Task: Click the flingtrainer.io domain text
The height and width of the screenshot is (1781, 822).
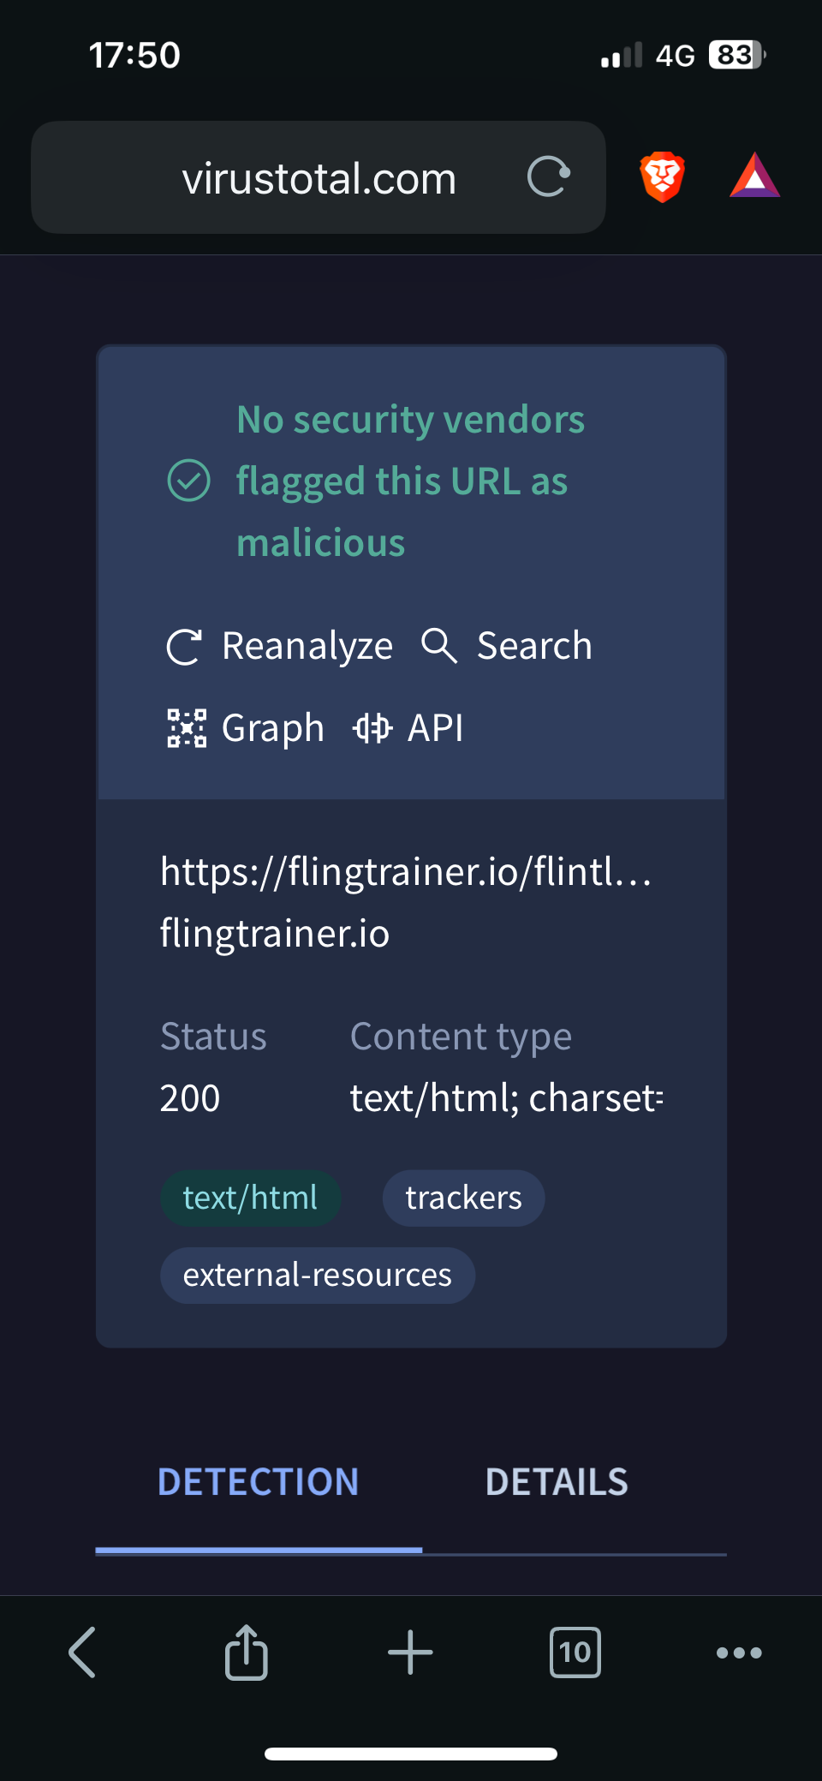Action: point(275,933)
